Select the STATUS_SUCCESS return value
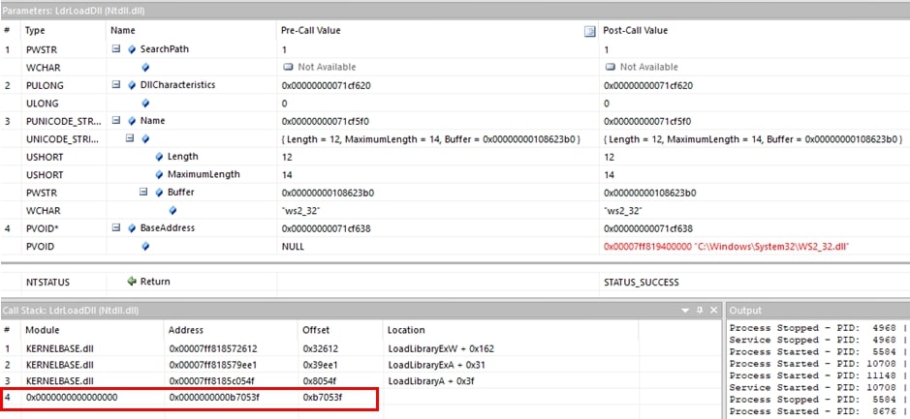The height and width of the screenshot is (419, 910). pos(641,283)
